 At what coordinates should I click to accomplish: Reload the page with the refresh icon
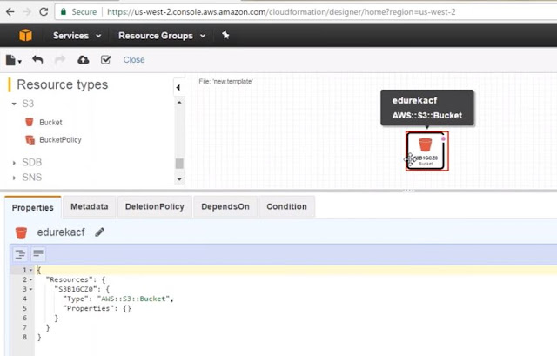pos(44,11)
